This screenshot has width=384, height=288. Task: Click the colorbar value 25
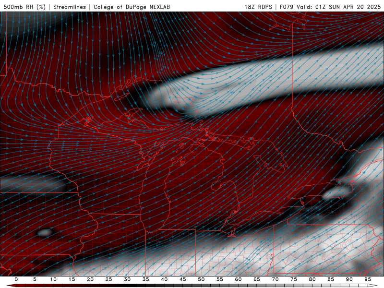[x=109, y=279]
